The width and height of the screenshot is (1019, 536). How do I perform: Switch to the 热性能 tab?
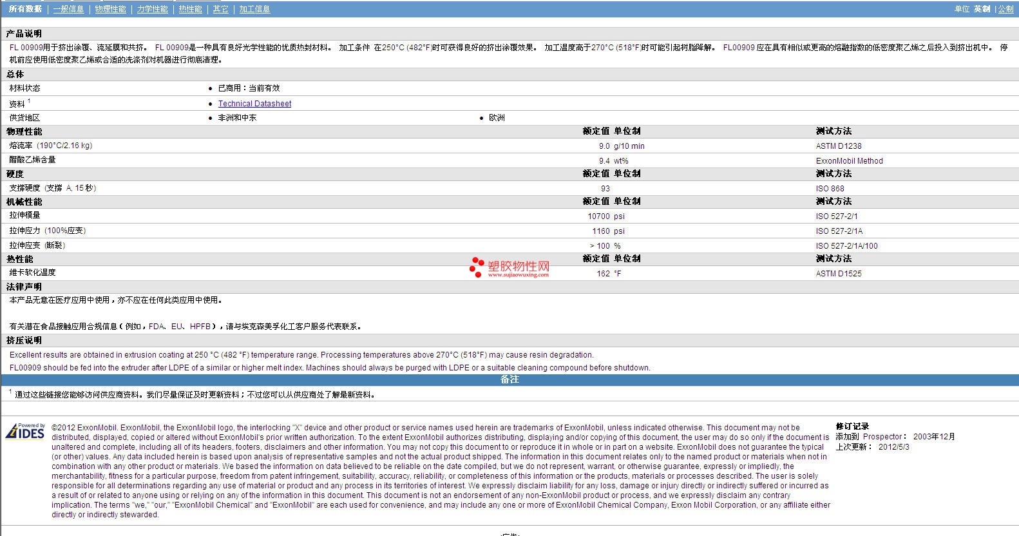tap(190, 9)
